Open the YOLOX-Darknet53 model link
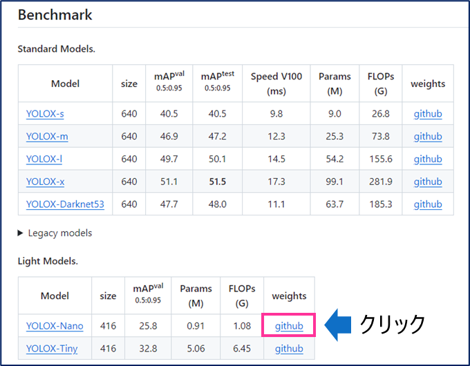This screenshot has height=366, width=470. click(65, 204)
